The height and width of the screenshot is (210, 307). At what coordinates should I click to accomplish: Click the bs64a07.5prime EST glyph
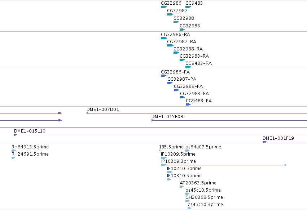point(188,151)
